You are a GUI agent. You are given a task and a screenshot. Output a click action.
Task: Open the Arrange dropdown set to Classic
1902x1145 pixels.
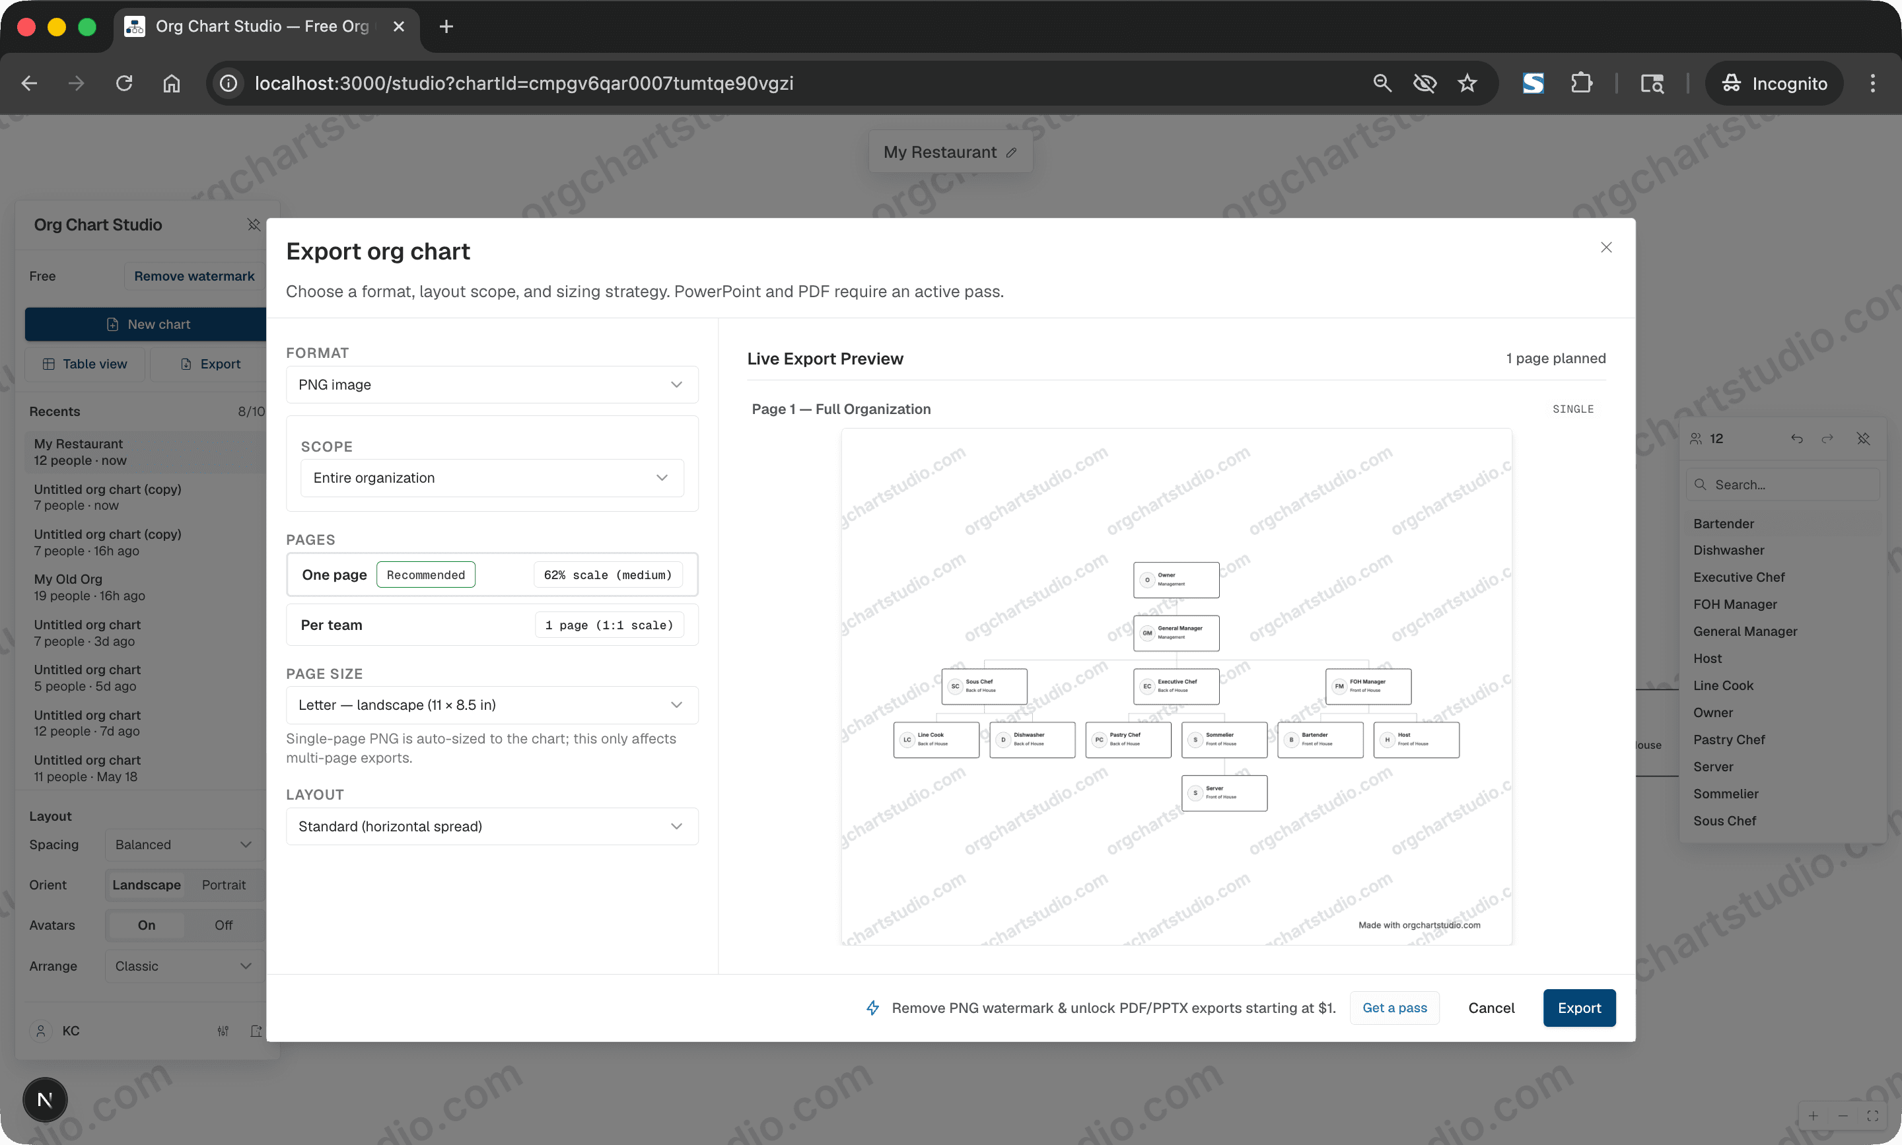[184, 966]
